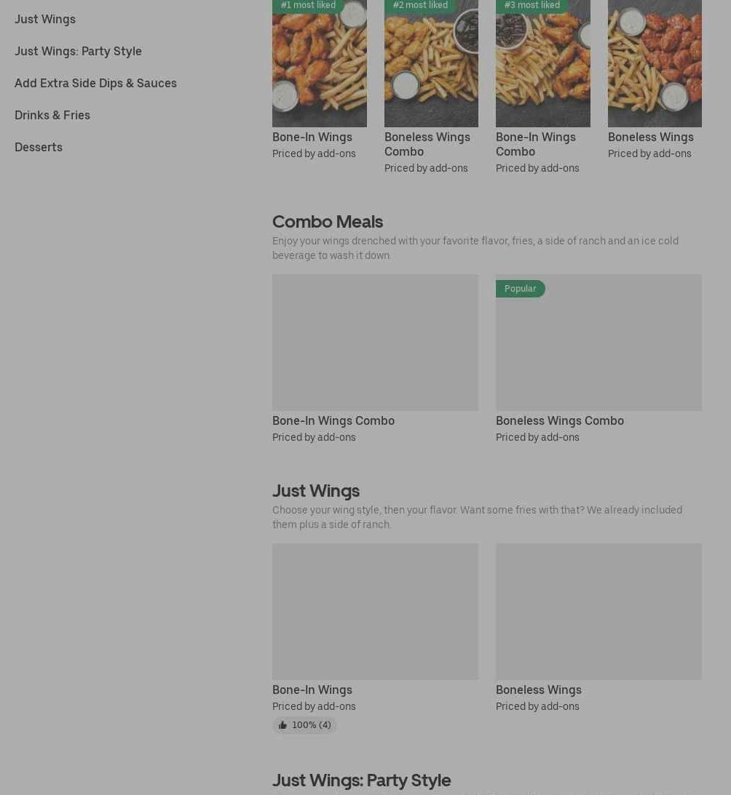Open #2 most liked Boneless Wings Combo photo
Screen dimensions: 731x795
click(431, 63)
